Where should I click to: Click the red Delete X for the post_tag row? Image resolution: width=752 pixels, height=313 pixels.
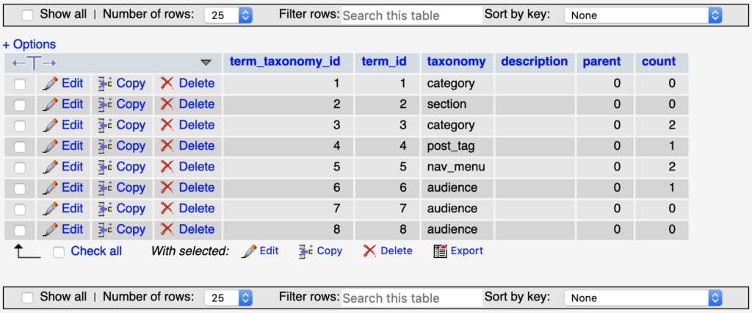(x=167, y=146)
